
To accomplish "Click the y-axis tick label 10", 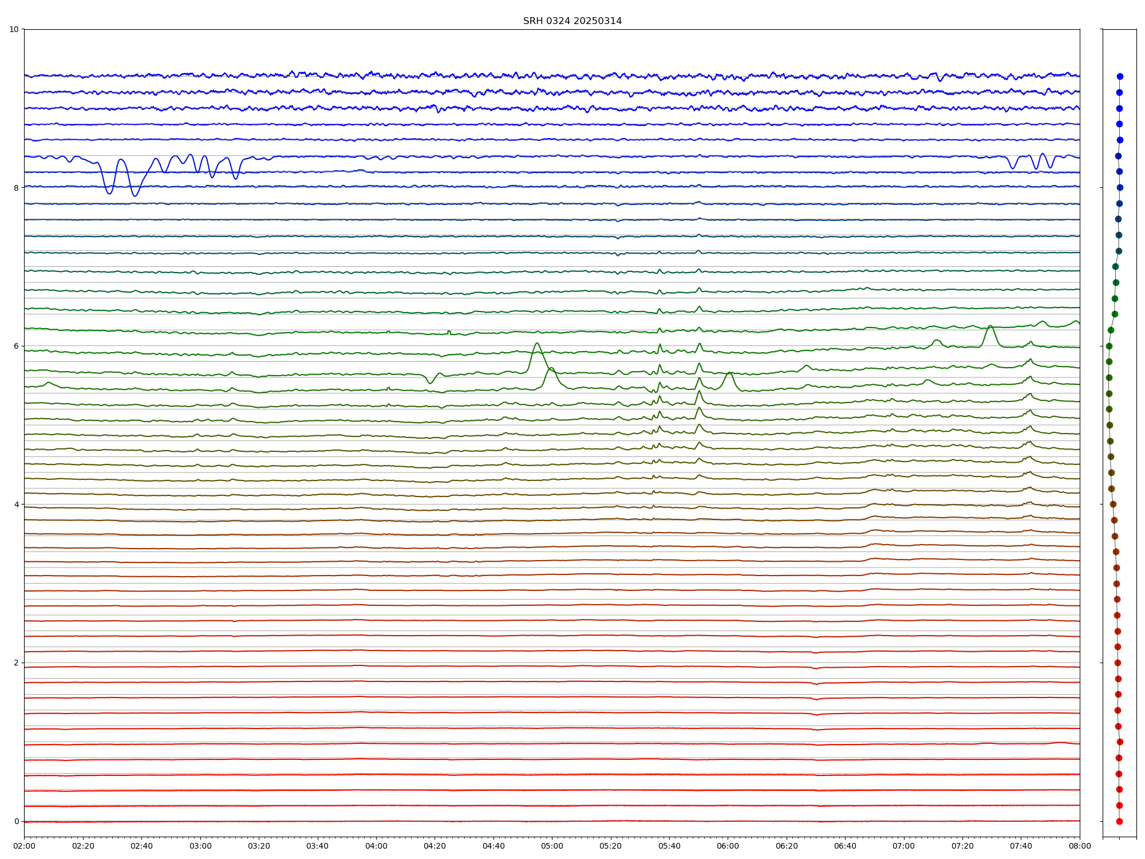I will 14,29.
